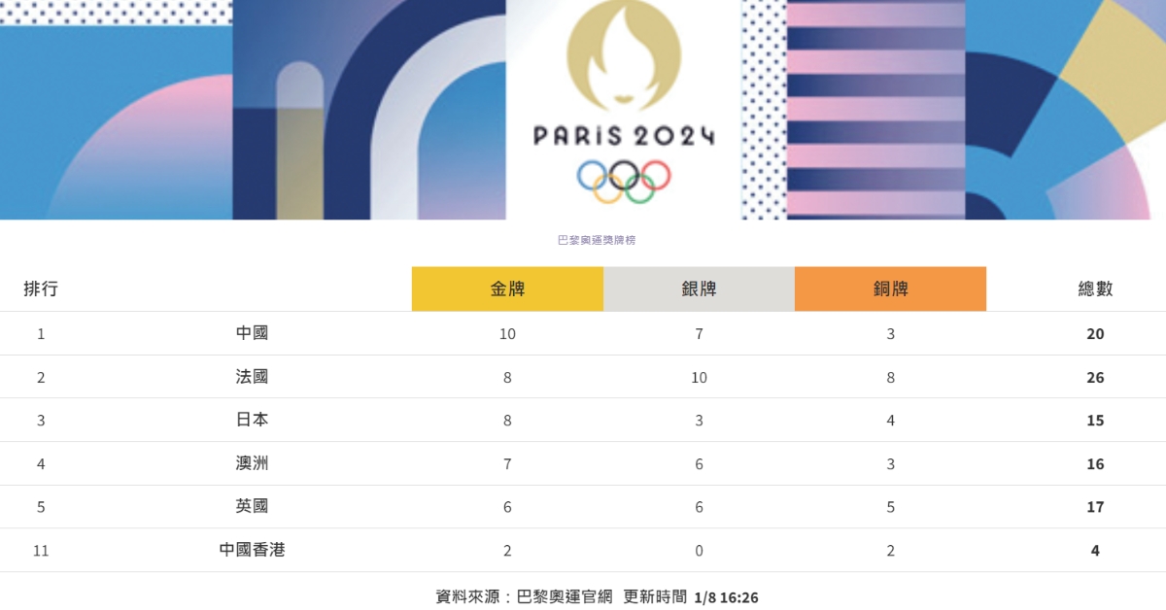Click the PARIS 2024 wordmark
This screenshot has width=1166, height=610.
tap(623, 135)
